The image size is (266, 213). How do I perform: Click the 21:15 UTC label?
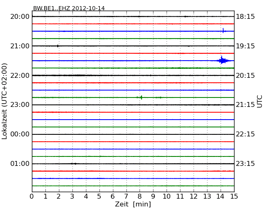point(245,104)
